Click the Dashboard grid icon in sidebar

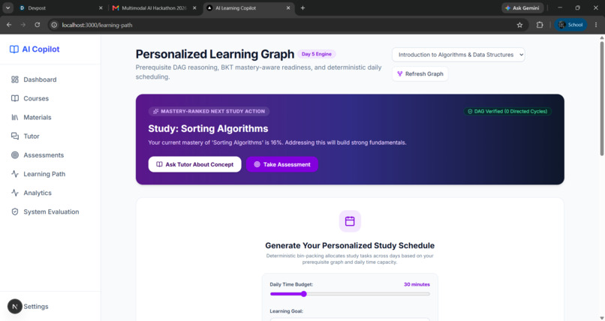15,79
